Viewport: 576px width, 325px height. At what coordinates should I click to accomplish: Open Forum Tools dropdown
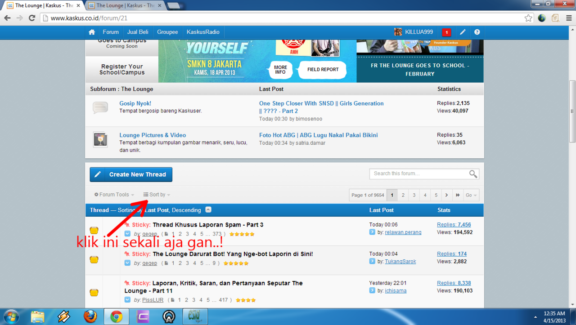coord(114,195)
